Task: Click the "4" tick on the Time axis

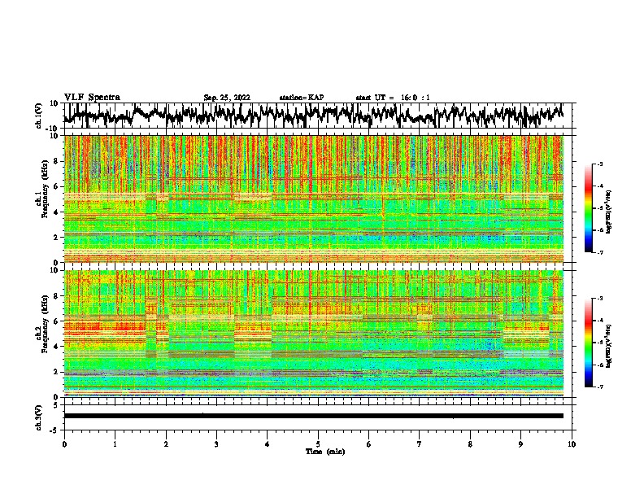Action: click(x=268, y=444)
